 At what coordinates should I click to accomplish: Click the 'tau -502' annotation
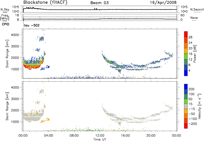pos(32,25)
